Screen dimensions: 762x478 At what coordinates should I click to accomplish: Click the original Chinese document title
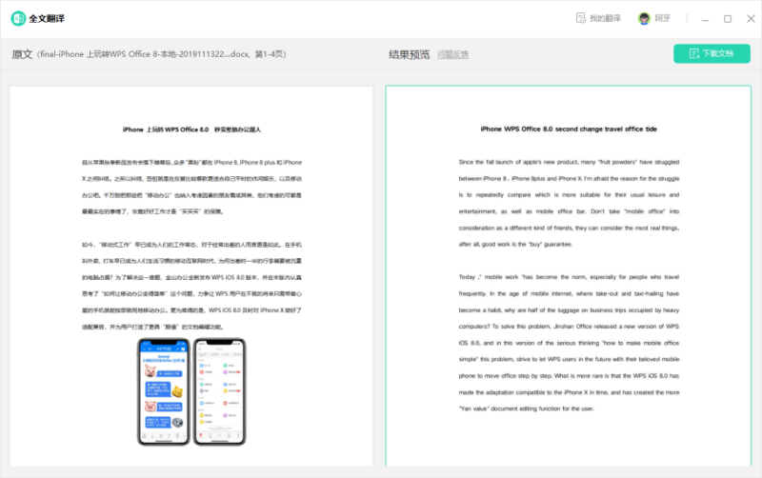click(x=191, y=129)
